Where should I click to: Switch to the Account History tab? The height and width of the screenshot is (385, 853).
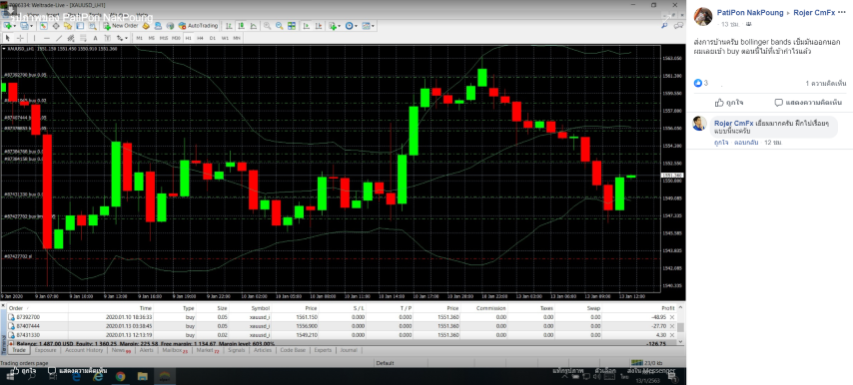[84, 350]
